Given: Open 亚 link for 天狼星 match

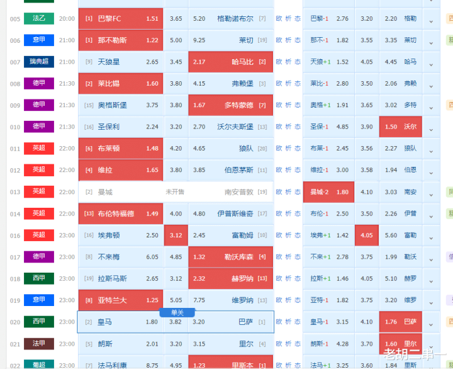Looking at the screenshot, I should (x=298, y=62).
